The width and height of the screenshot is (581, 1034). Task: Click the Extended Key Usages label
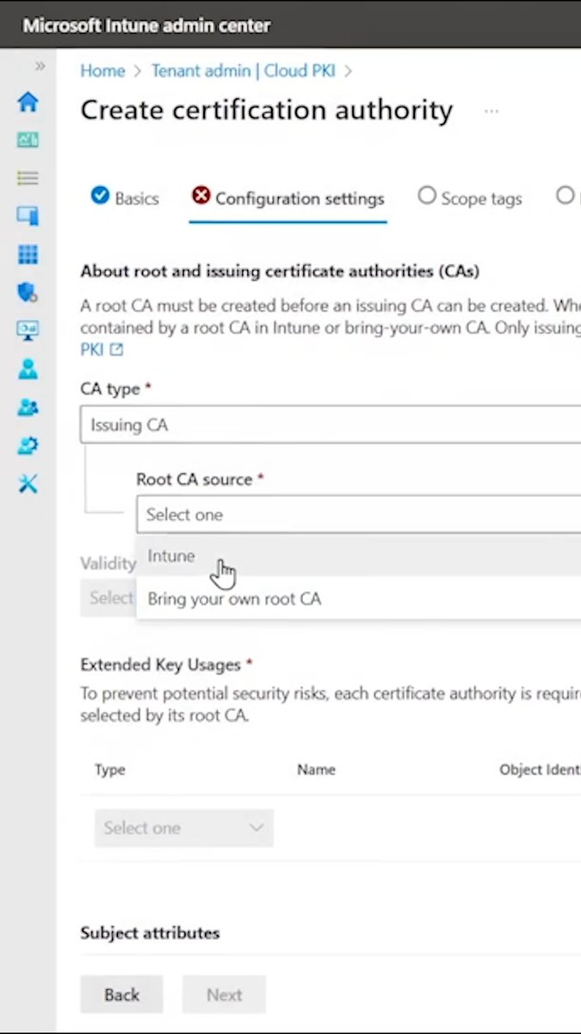[x=160, y=664]
